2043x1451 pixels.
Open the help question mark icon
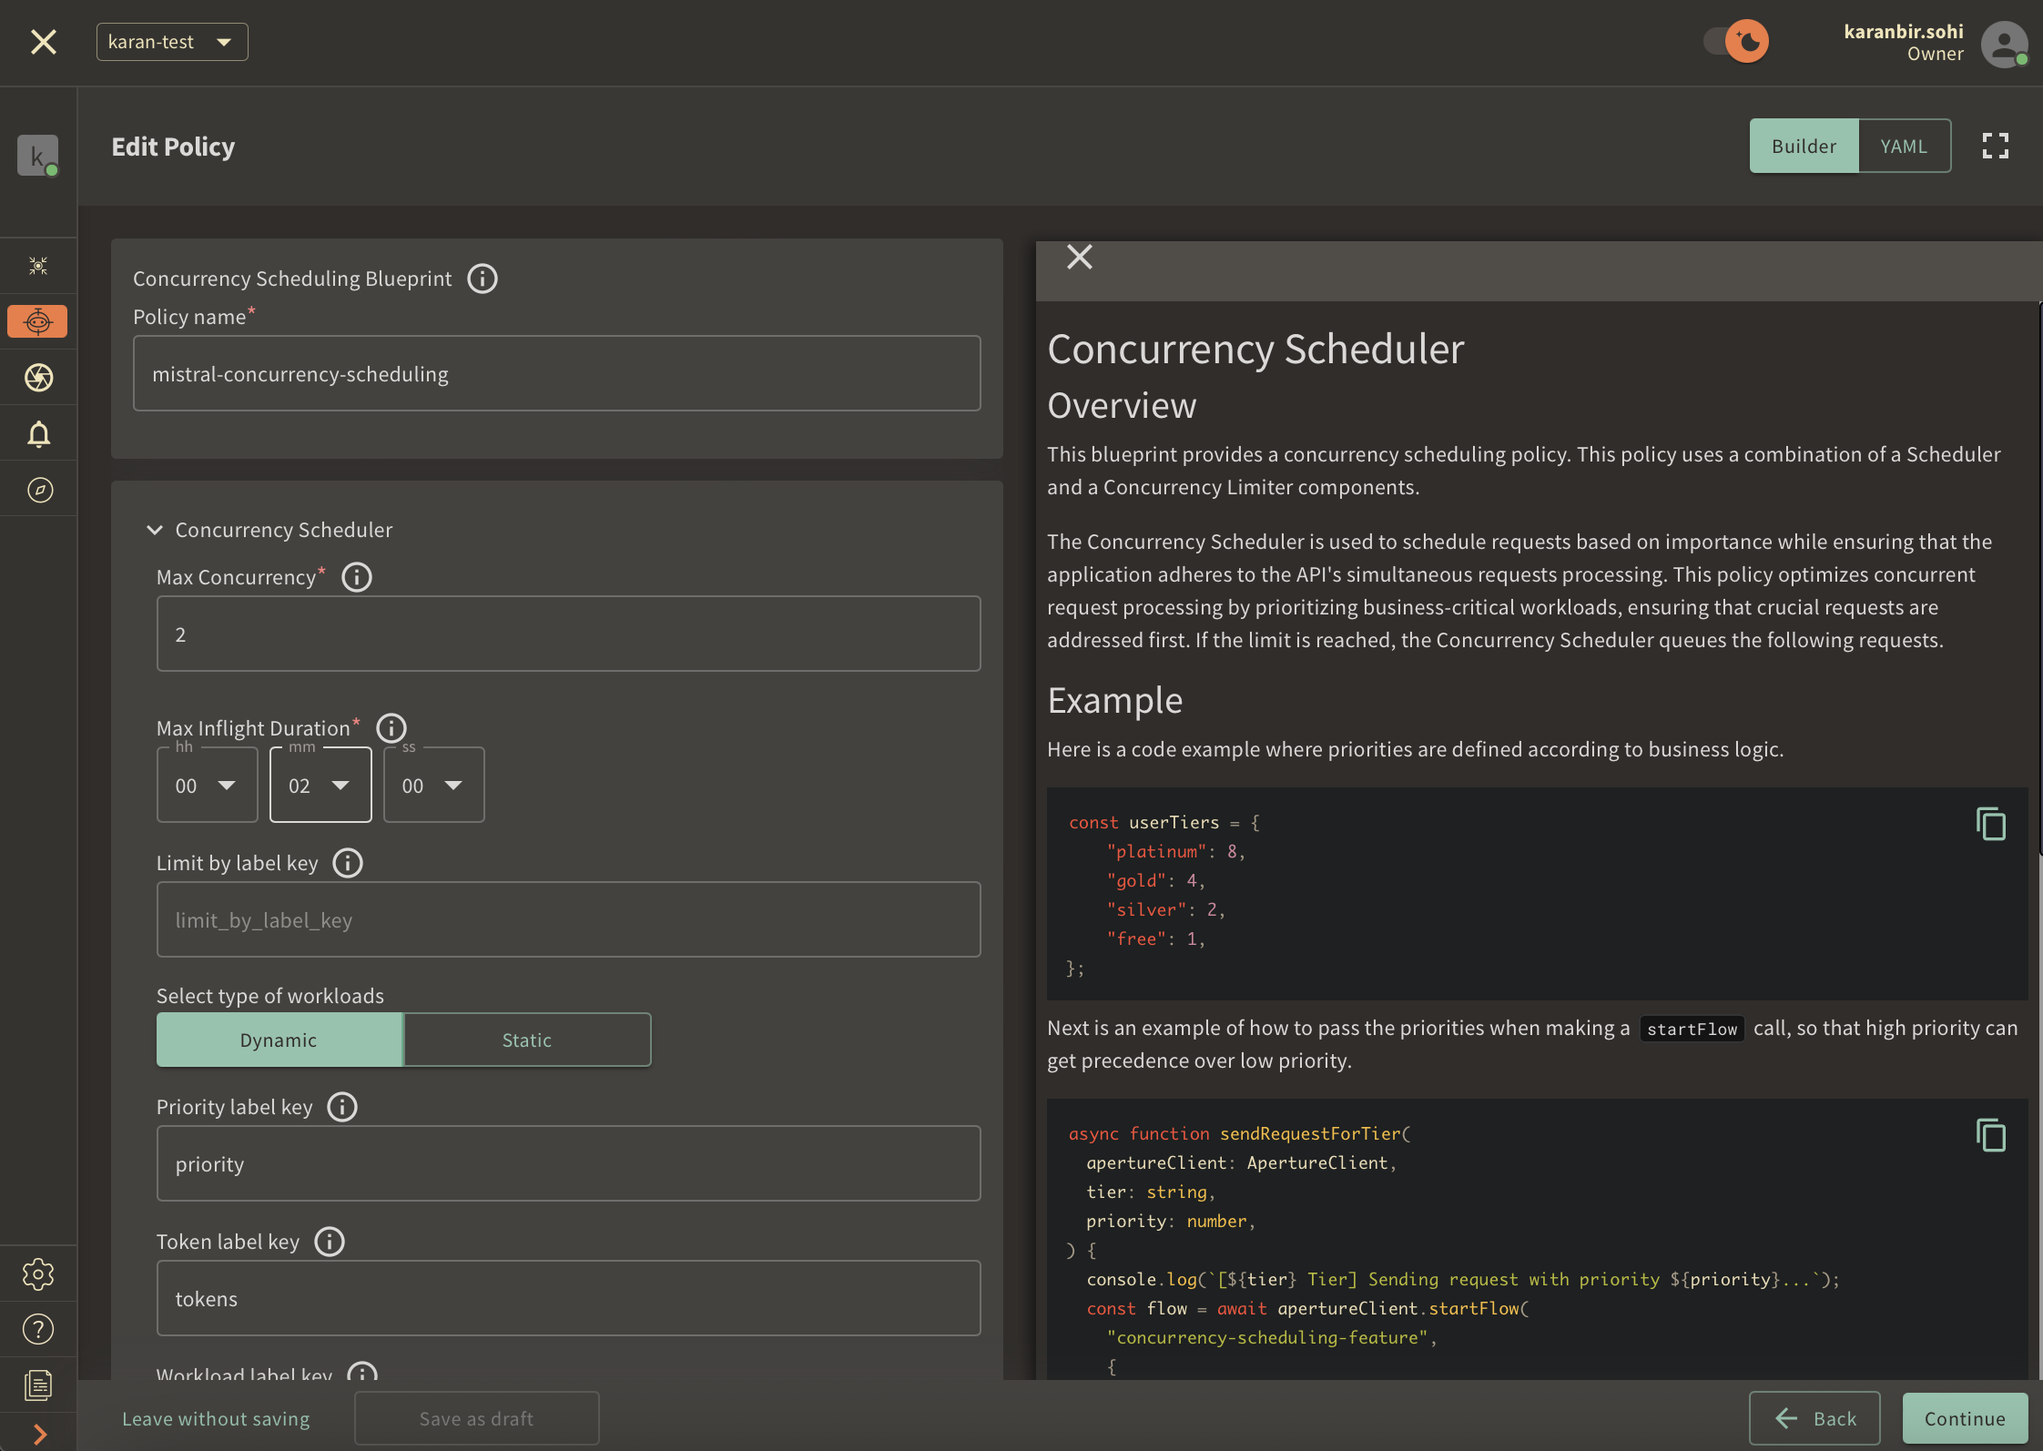38,1330
